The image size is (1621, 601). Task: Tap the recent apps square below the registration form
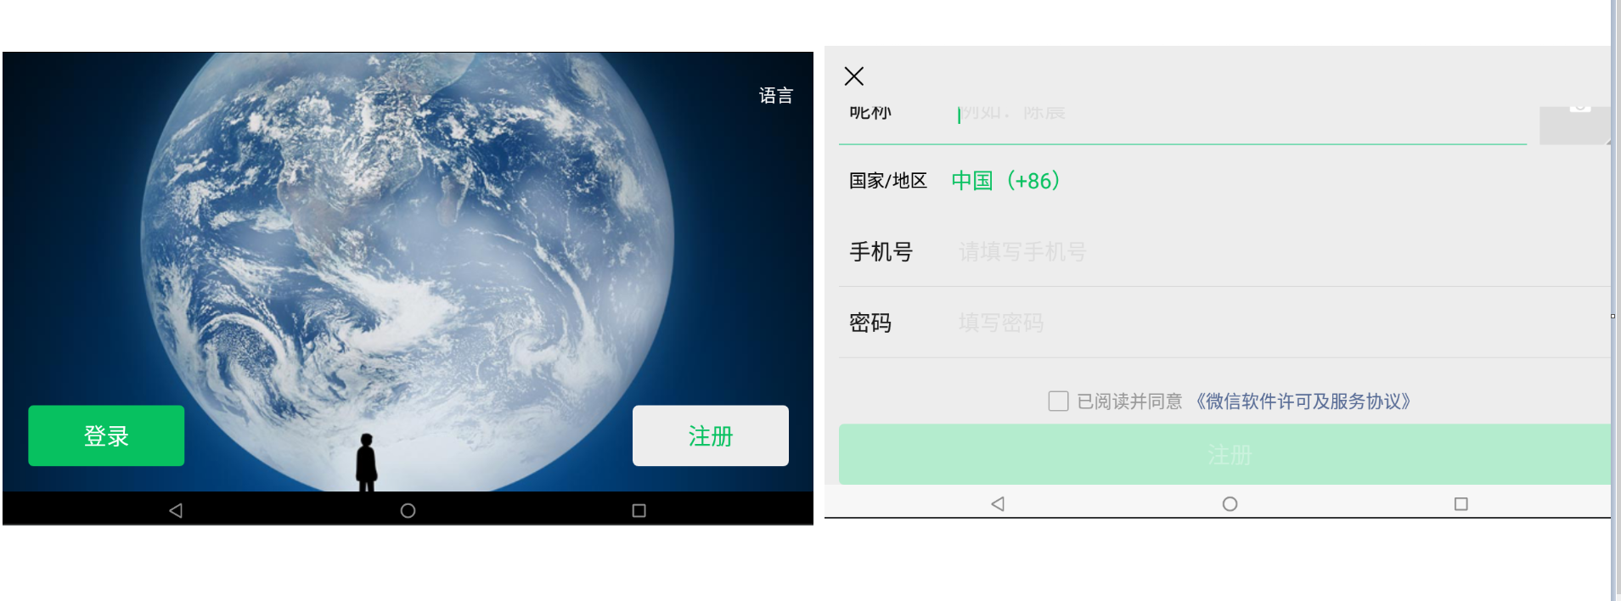[1461, 503]
